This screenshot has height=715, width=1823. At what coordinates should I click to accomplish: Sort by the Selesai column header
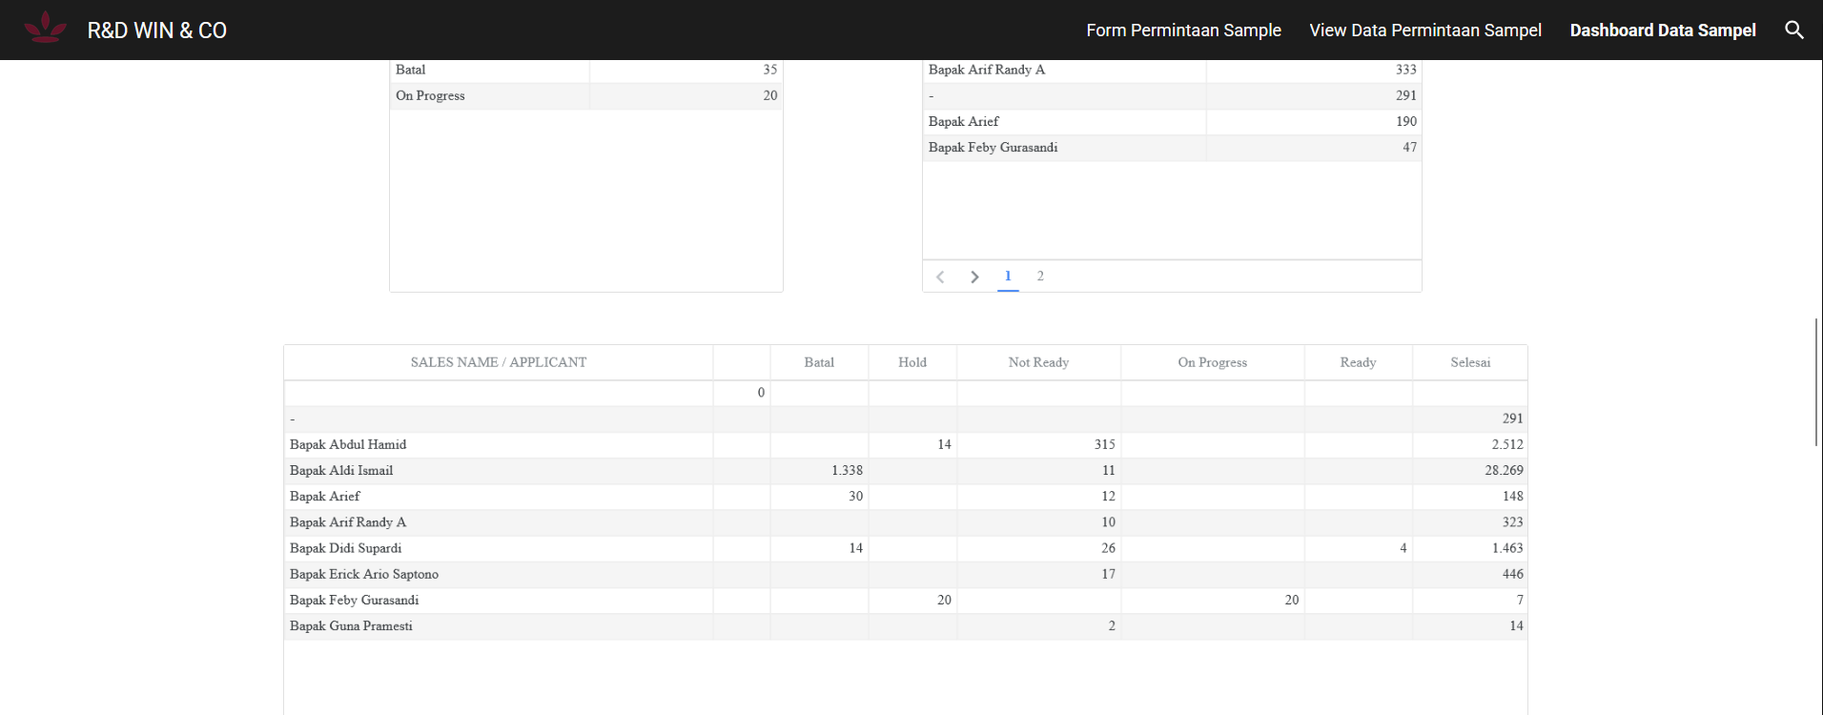(x=1469, y=362)
